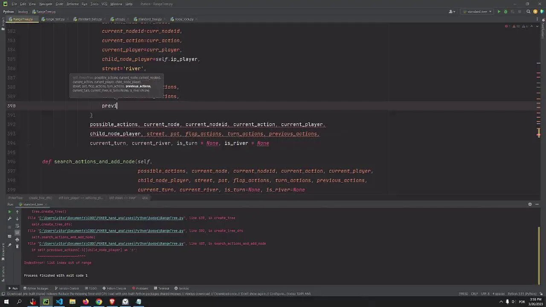Switch to the range_test.py editor tab
Image resolution: width=546 pixels, height=307 pixels.
tap(55, 19)
